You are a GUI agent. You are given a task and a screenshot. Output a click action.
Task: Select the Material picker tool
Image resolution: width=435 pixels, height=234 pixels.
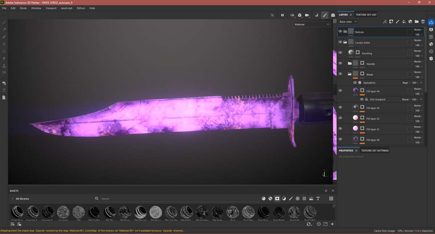tap(4, 73)
